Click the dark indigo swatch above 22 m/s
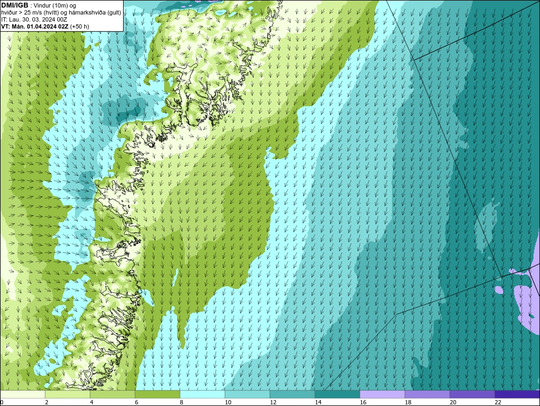Screen dimensions: 540x406 [517, 394]
